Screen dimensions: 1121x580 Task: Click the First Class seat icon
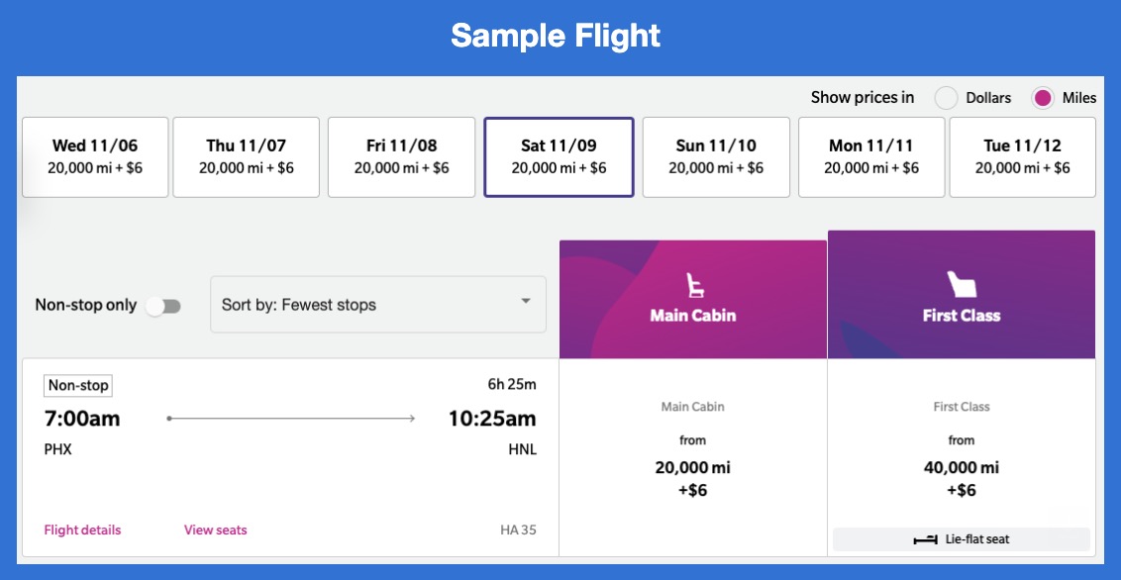click(961, 285)
